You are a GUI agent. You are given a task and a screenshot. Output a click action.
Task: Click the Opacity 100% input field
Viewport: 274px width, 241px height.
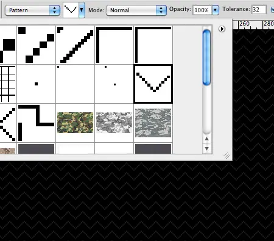pos(202,10)
